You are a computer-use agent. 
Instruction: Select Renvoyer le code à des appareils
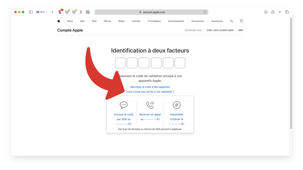150,87
